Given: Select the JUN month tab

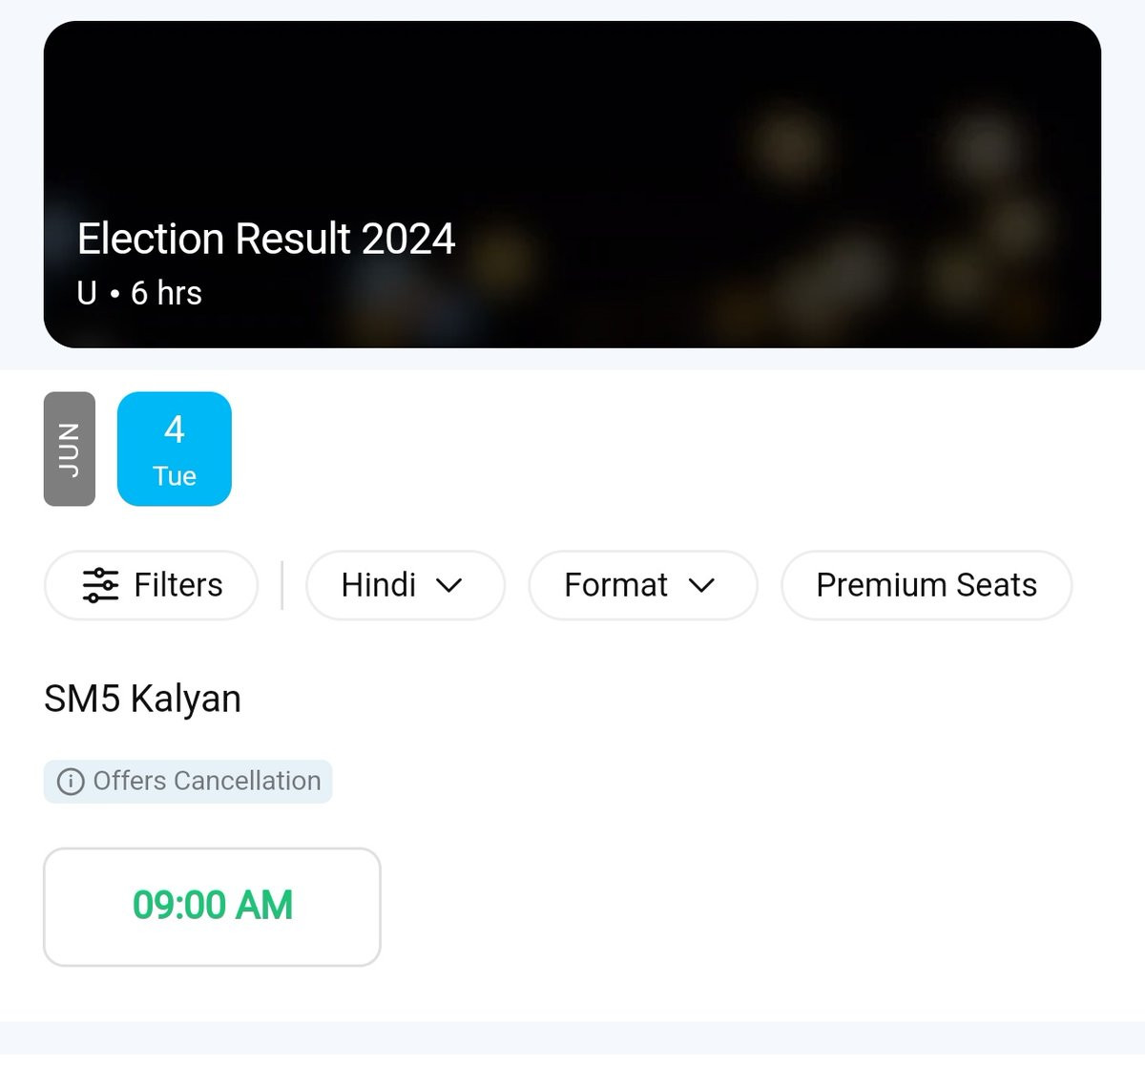Looking at the screenshot, I should pyautogui.click(x=70, y=449).
